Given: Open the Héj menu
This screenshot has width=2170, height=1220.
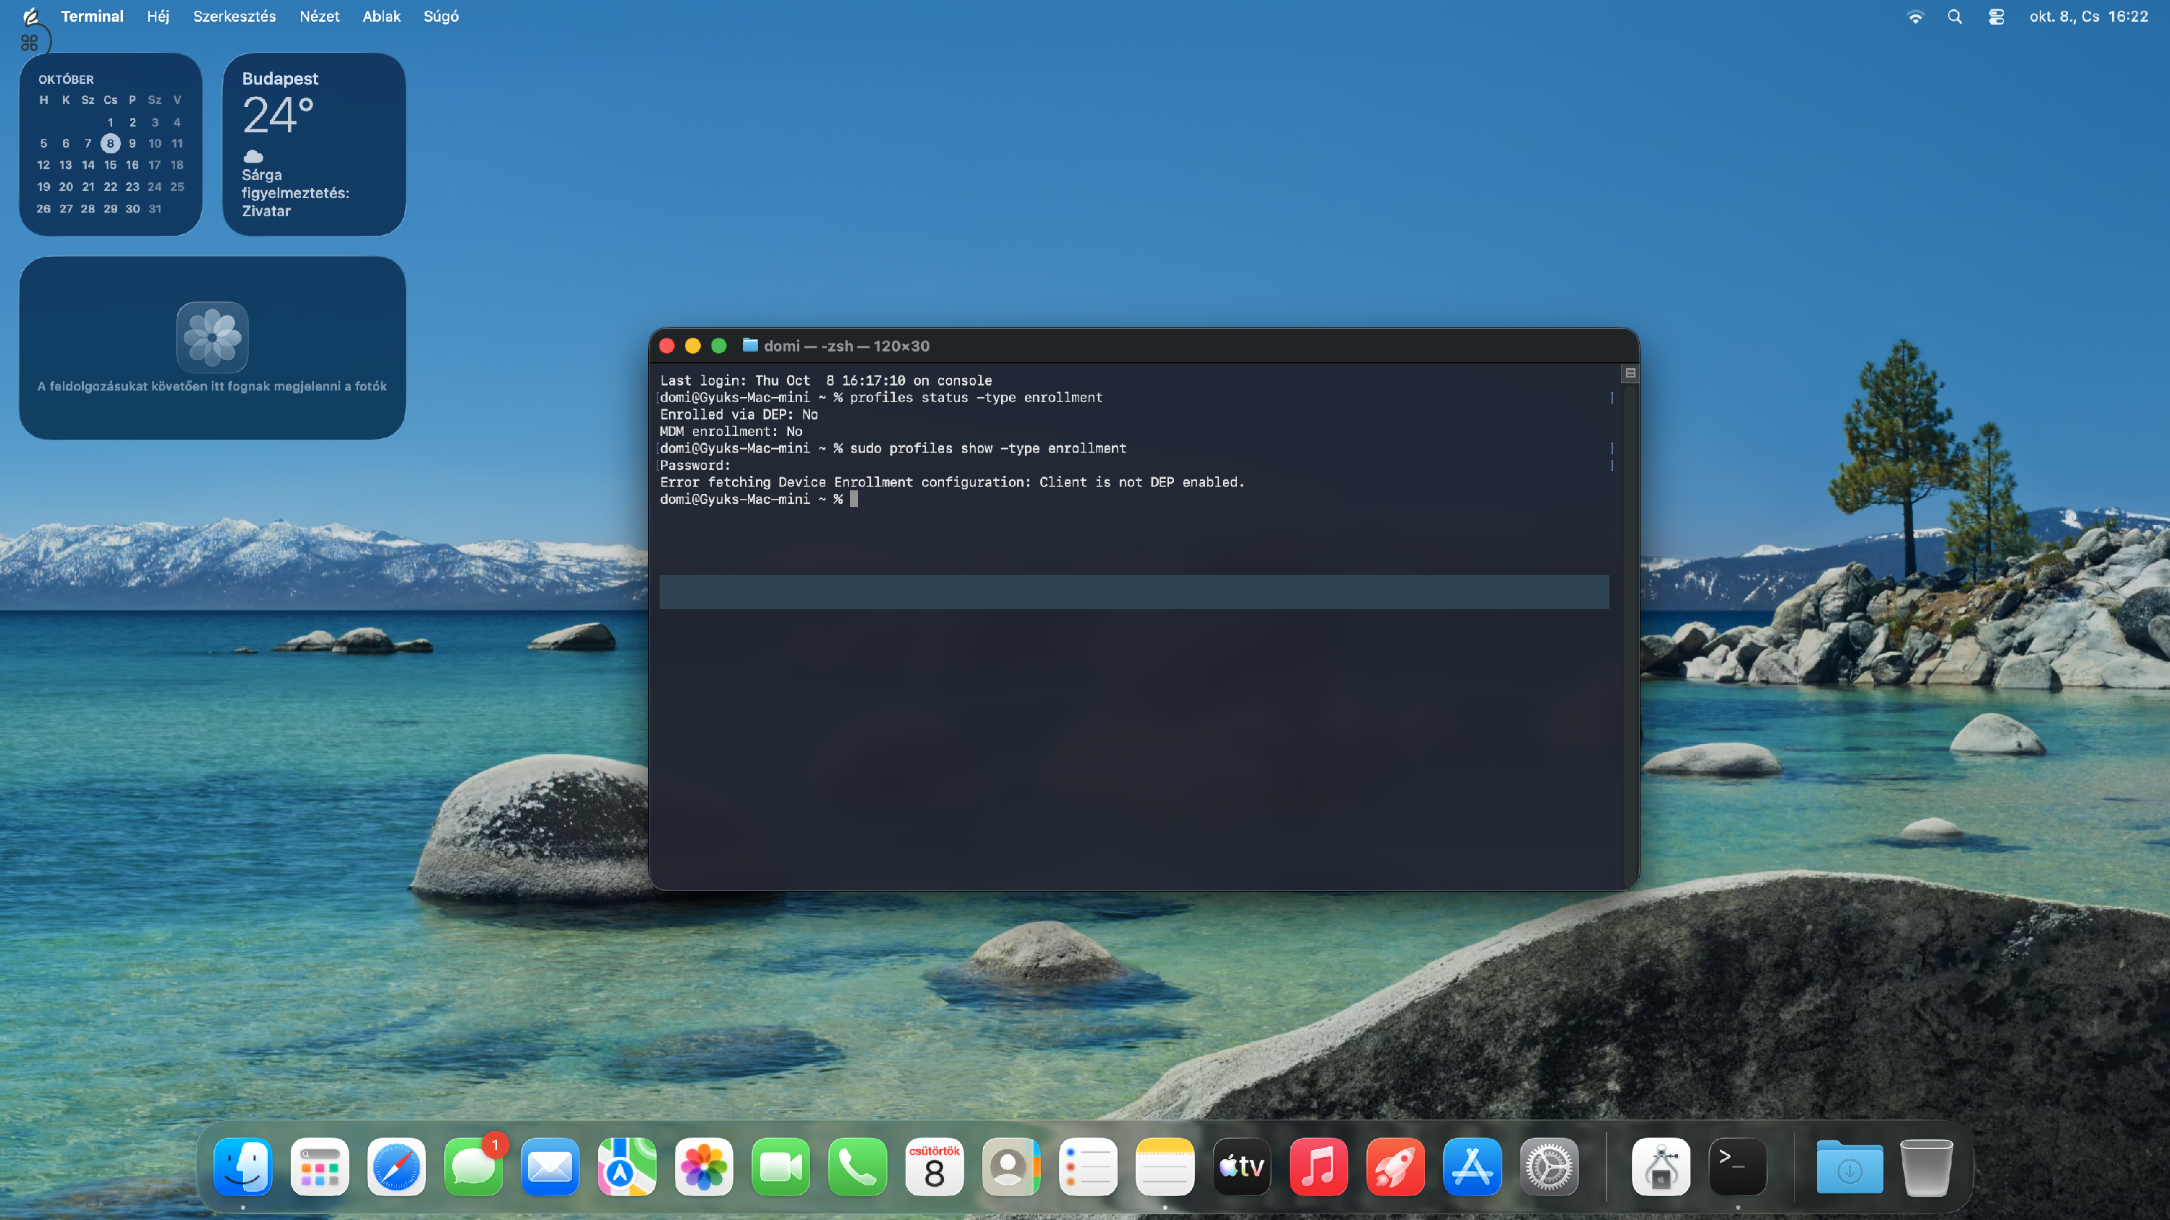Looking at the screenshot, I should (158, 16).
